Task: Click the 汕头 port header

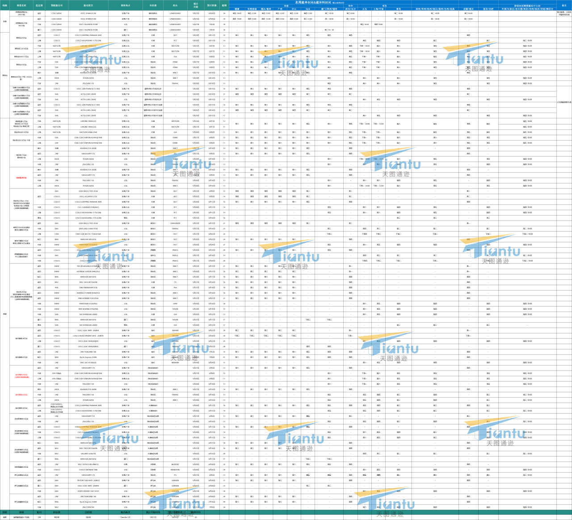Action: point(308,8)
